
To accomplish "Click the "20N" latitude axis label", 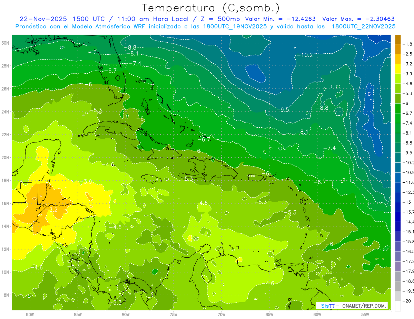I will [6, 157].
